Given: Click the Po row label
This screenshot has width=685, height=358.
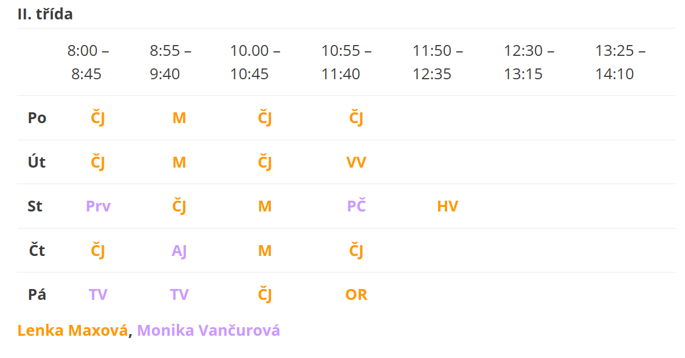Looking at the screenshot, I should tap(37, 118).
